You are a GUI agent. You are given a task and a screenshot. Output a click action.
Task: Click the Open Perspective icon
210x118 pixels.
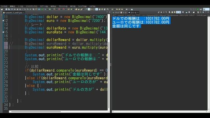(x=201, y=9)
